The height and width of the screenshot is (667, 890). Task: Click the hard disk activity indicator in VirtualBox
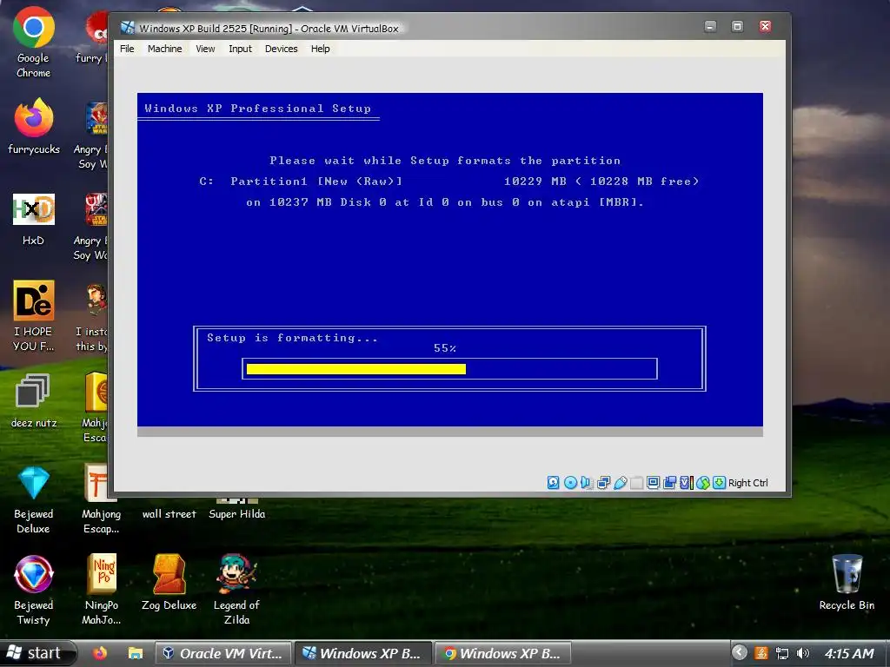(x=554, y=483)
